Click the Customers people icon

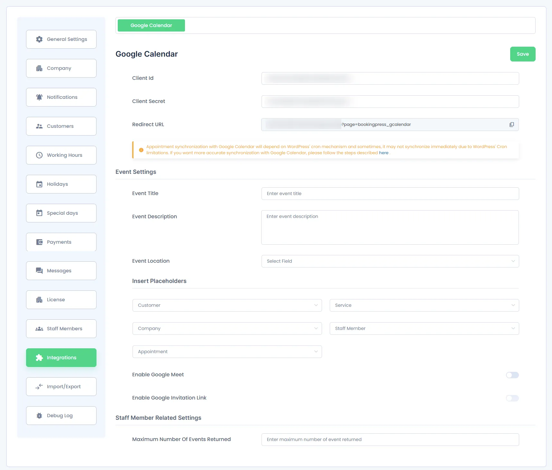pos(39,126)
